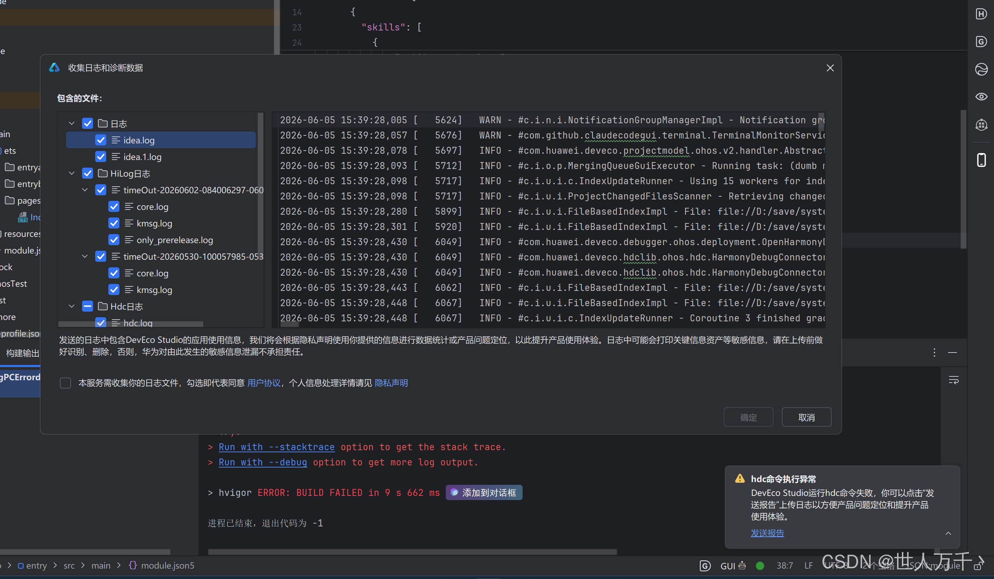This screenshot has height=579, width=994.
Task: Click the 38:7 line-column indicator
Action: pos(785,565)
